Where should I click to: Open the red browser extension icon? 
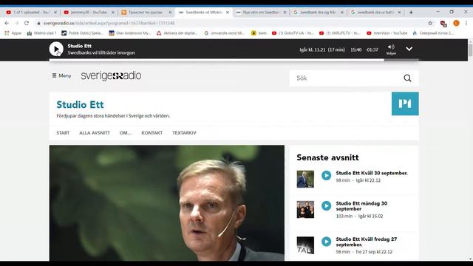click(x=443, y=23)
